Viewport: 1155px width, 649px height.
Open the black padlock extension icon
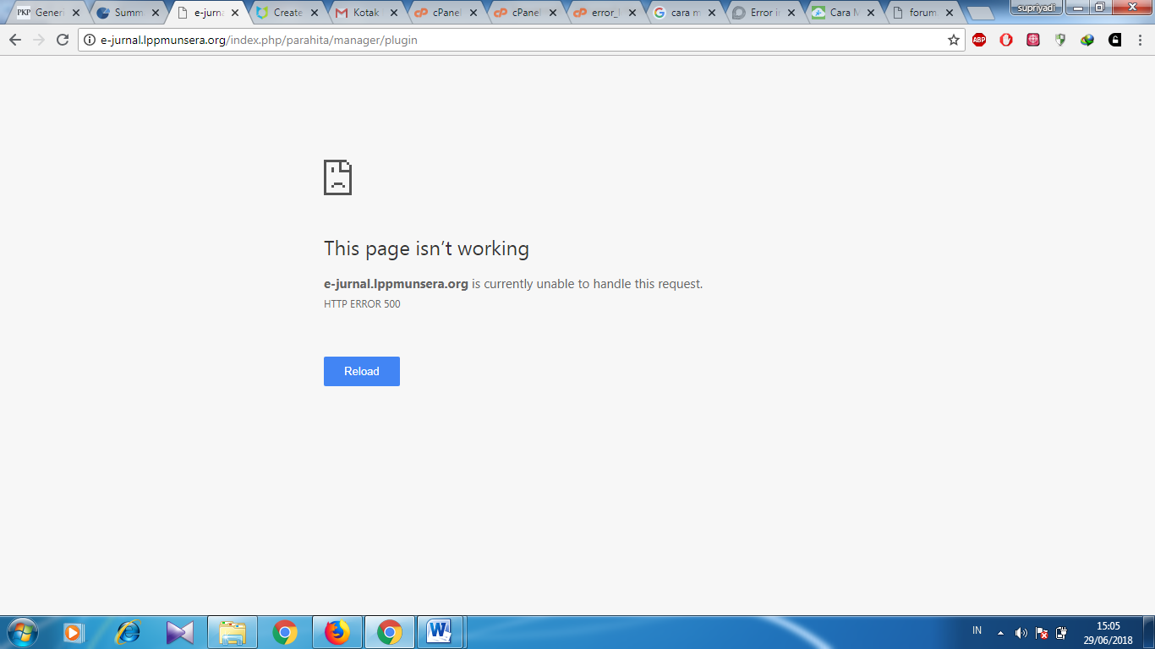pos(1114,40)
